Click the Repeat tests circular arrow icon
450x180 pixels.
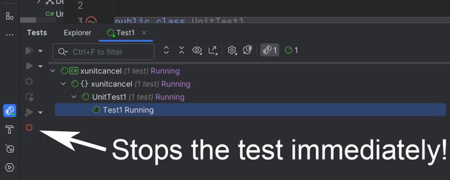[30, 97]
